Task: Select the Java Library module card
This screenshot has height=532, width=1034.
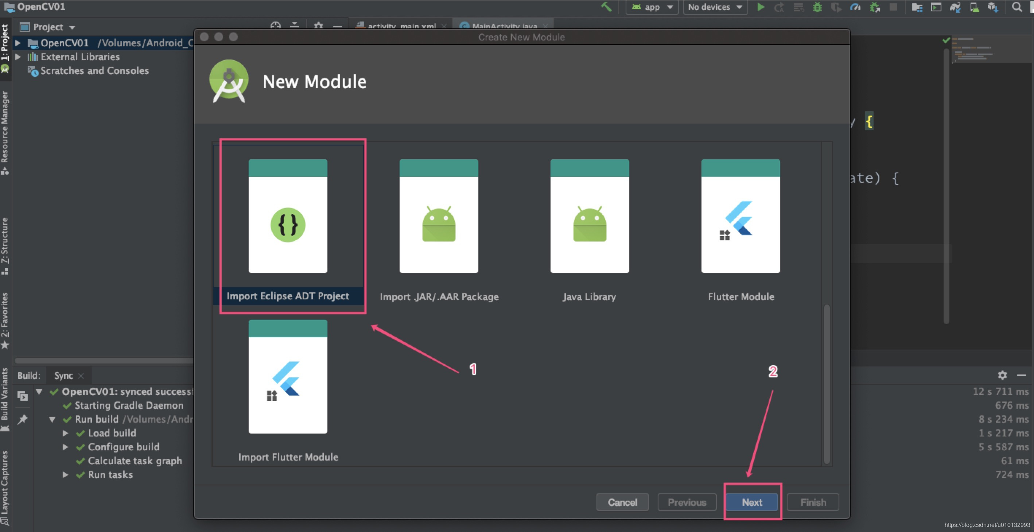Action: 590,225
